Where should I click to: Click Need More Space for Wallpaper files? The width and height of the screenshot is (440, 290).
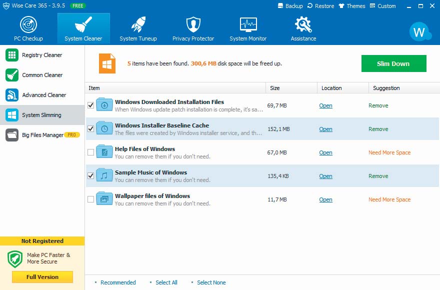click(389, 199)
